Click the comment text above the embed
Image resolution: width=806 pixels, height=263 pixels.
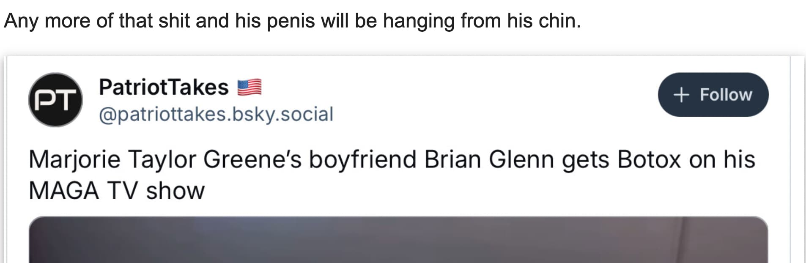tap(292, 21)
